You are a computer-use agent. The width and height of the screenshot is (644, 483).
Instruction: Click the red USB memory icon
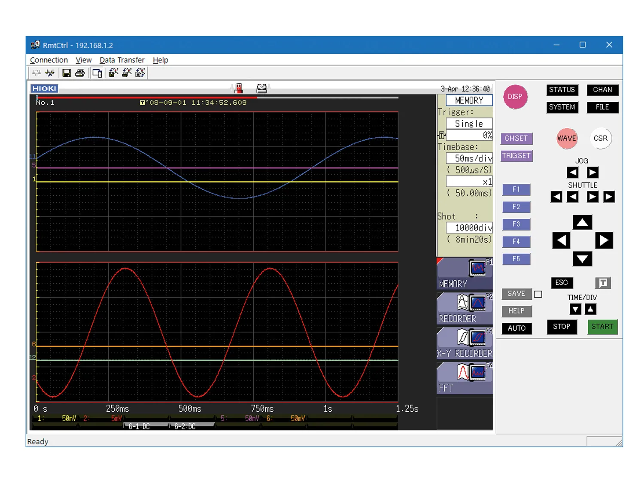(x=239, y=88)
